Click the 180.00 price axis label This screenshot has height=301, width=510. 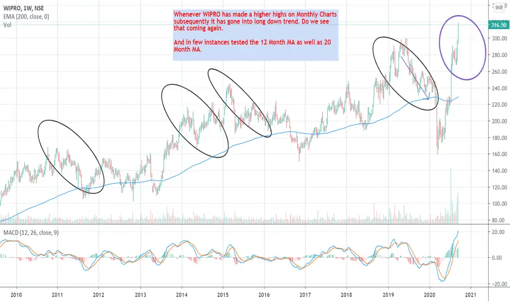(x=499, y=138)
